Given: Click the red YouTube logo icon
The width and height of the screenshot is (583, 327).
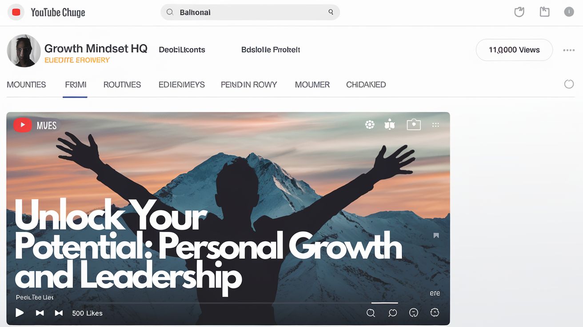Looking at the screenshot, I should [x=16, y=12].
